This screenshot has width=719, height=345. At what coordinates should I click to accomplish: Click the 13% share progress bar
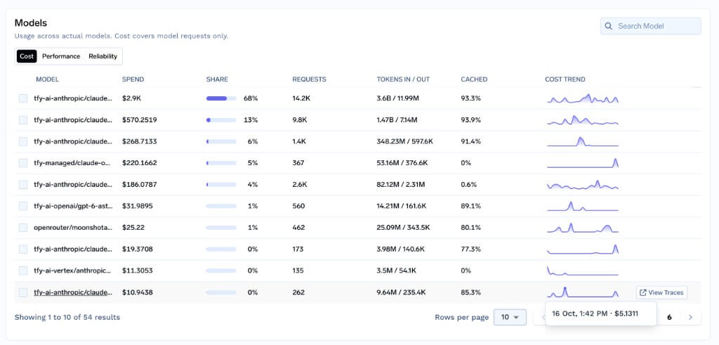coord(221,119)
